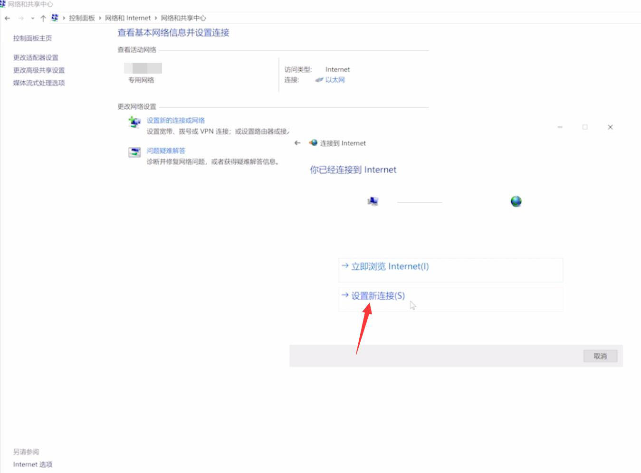641x473 pixels.
Task: Click the new connection setup icon
Action: (x=134, y=122)
